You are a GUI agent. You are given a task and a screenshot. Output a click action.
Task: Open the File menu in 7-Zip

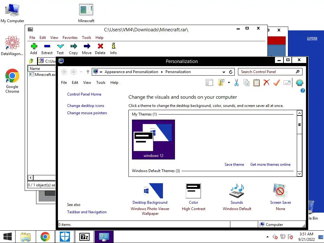point(32,38)
